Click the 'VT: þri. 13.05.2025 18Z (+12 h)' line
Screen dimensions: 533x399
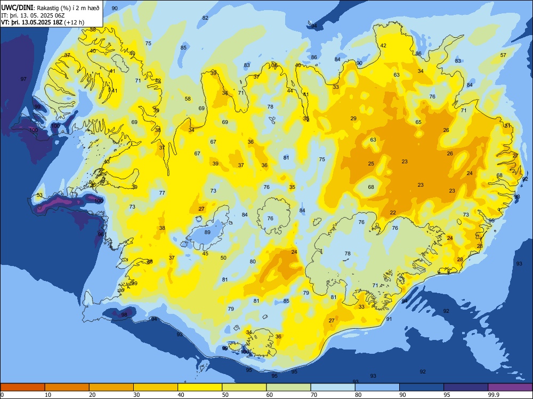[43, 22]
